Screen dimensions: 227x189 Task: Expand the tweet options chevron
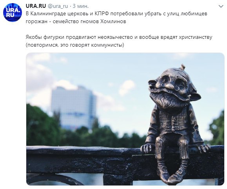click(221, 7)
